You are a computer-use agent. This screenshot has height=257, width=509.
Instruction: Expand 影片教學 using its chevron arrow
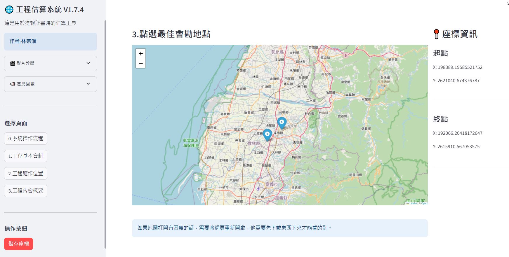tap(88, 63)
